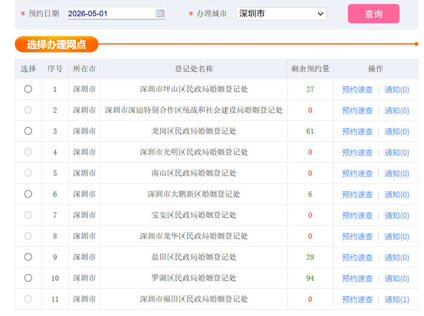
Task: Open 通知(0) for 深汕特别合作区 row
Action: (397, 111)
